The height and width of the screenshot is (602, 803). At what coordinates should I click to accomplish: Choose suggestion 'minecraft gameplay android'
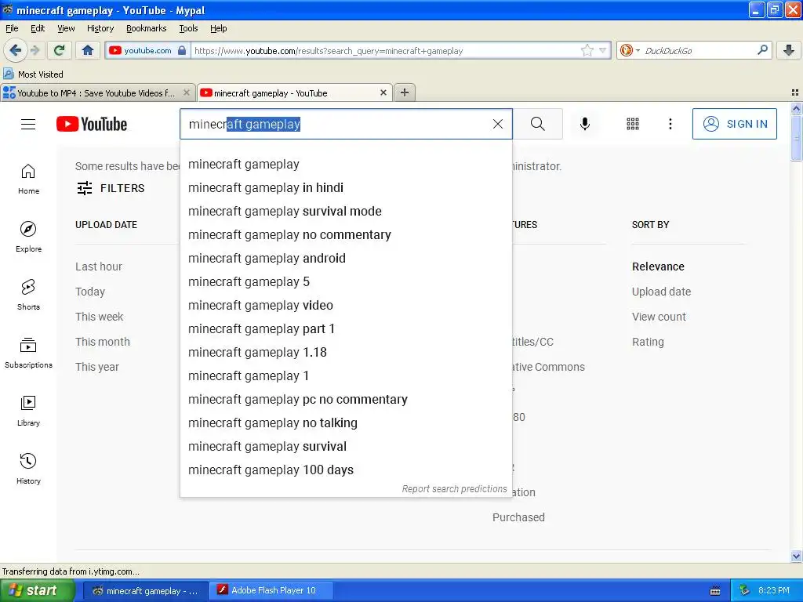[x=346, y=259]
